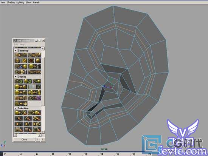Open the Shading menu
This screenshot has width=208, height=156.
click(11, 2)
